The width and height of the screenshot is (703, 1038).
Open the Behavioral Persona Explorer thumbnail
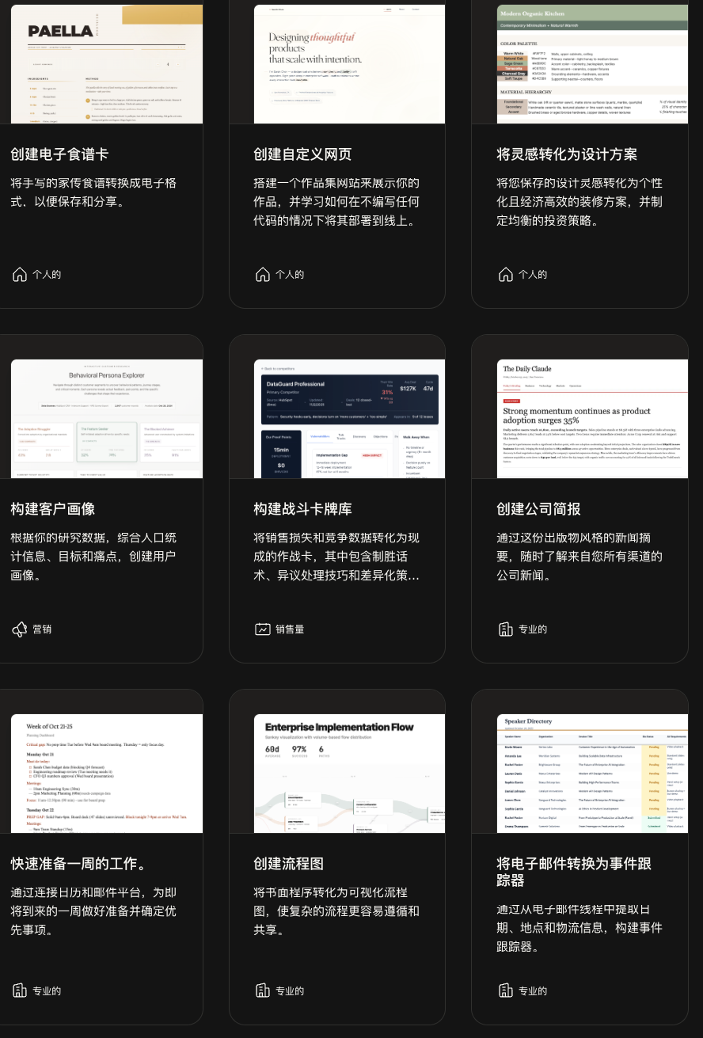pyautogui.click(x=106, y=418)
